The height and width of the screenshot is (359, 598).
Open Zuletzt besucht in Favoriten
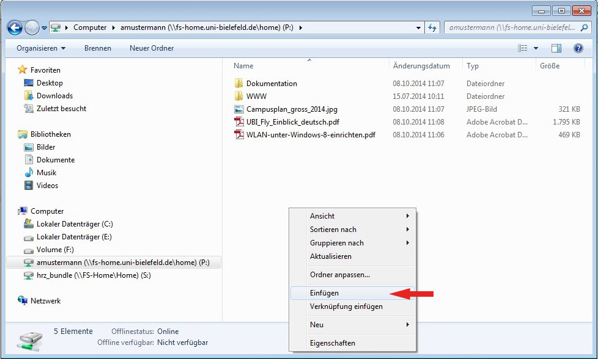coord(61,109)
